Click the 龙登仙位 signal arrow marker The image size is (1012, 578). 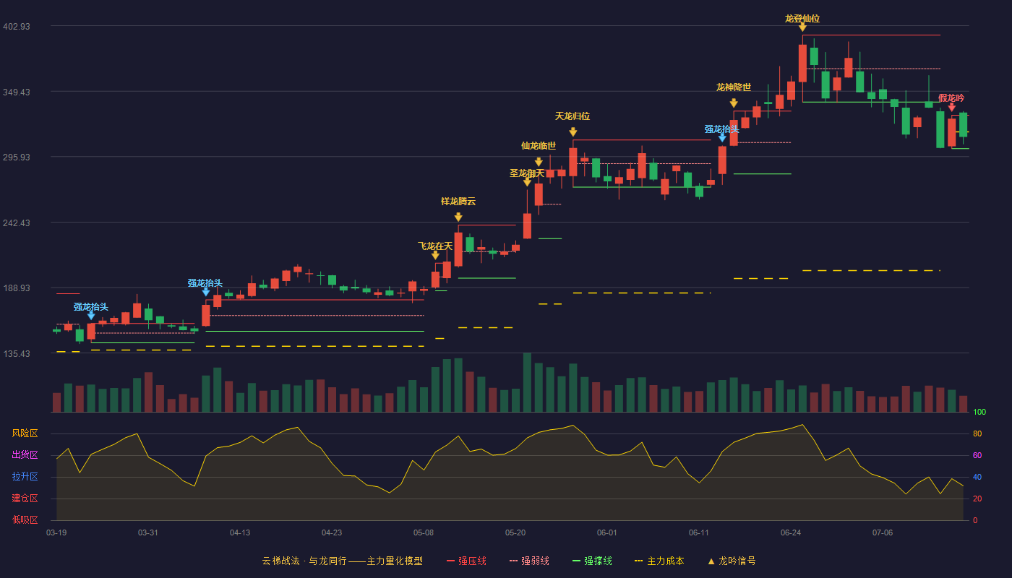click(x=802, y=27)
